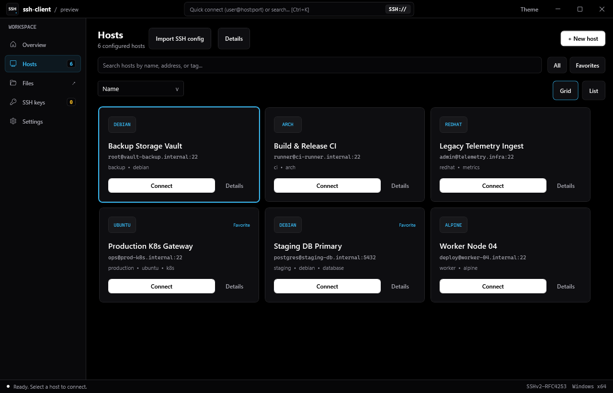
Task: Click the Hosts count badge showing 6
Action: [x=71, y=64]
